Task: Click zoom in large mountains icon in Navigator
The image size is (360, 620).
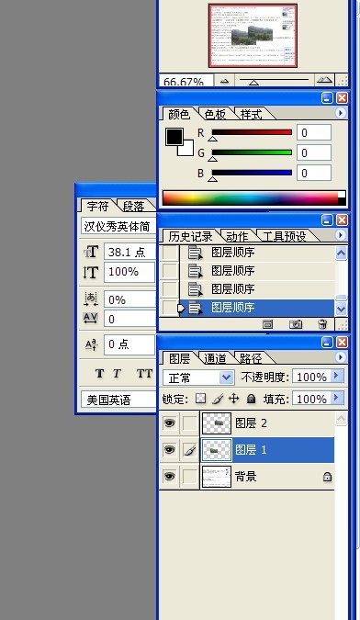Action: click(x=324, y=80)
